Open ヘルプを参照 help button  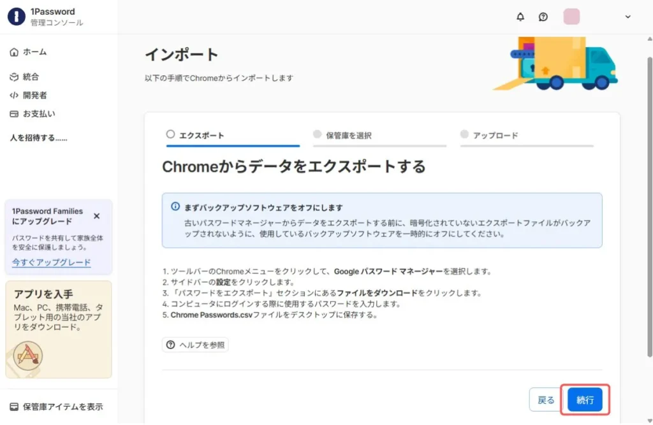tap(195, 345)
